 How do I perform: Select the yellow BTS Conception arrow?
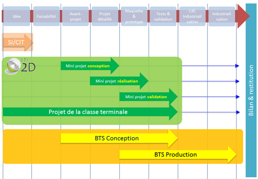117,139
